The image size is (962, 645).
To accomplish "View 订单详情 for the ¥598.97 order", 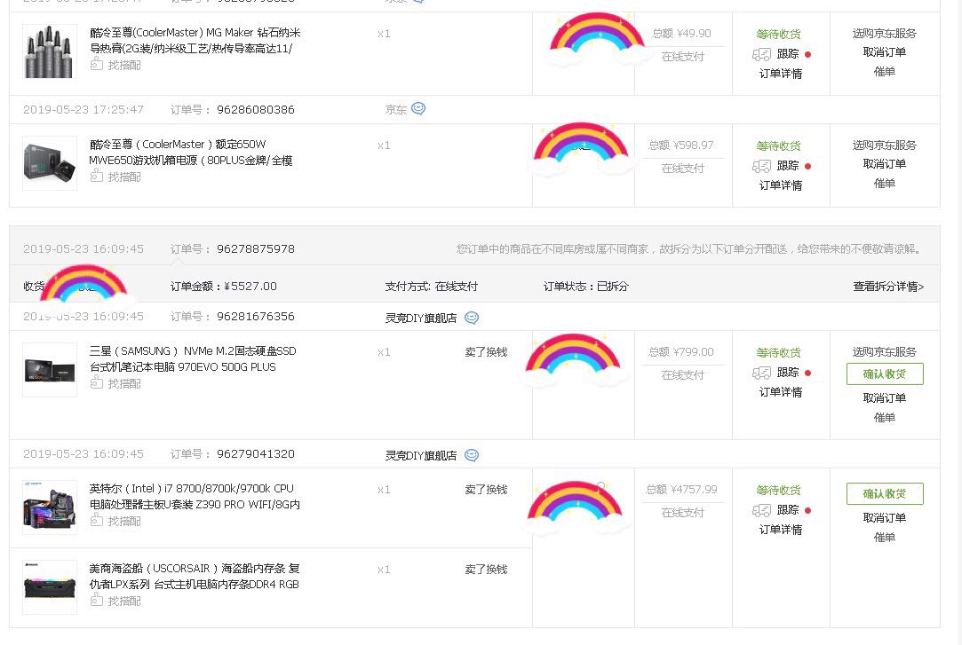I will pos(781,185).
